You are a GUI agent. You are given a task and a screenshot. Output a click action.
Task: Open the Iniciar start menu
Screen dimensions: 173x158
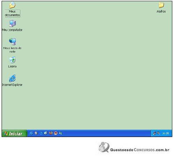(x=14, y=133)
